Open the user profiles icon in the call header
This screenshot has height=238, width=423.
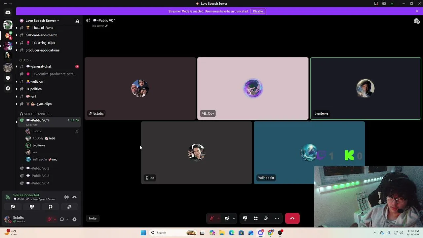pyautogui.click(x=417, y=21)
